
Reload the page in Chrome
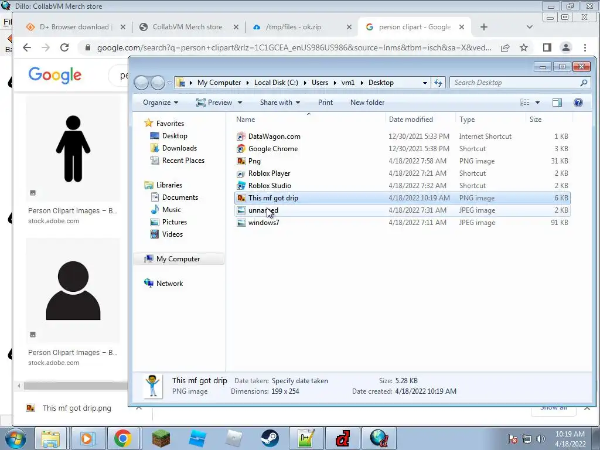[64, 47]
